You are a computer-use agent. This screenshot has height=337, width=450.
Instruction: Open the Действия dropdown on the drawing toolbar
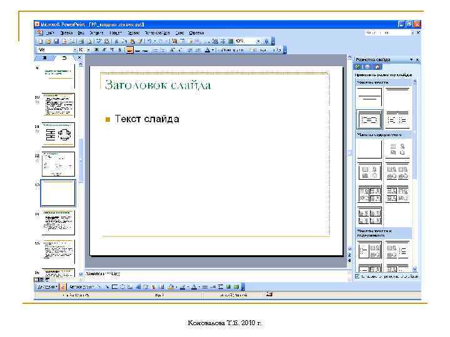(48, 286)
